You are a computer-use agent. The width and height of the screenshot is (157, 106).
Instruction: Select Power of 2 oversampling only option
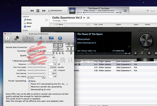coord(29,84)
